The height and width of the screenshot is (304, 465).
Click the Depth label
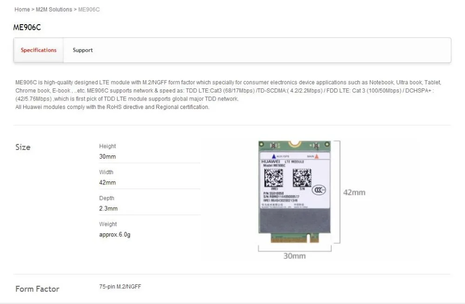(x=106, y=198)
